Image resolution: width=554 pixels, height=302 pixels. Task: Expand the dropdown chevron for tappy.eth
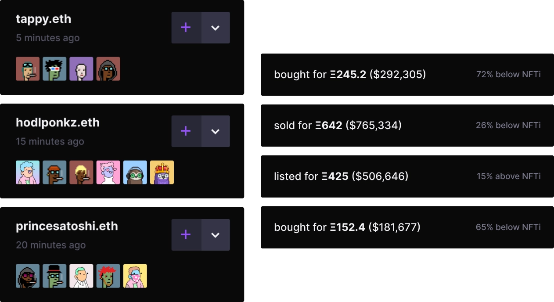point(215,28)
